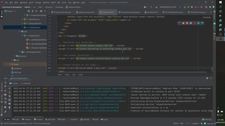Click the Debug bug icon in toolbar
Screen dimensions: 225x126
(x=188, y=7)
